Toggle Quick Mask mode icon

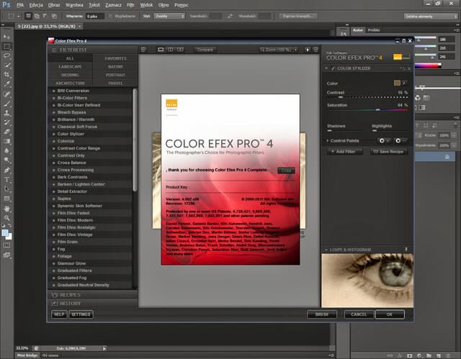[6, 245]
